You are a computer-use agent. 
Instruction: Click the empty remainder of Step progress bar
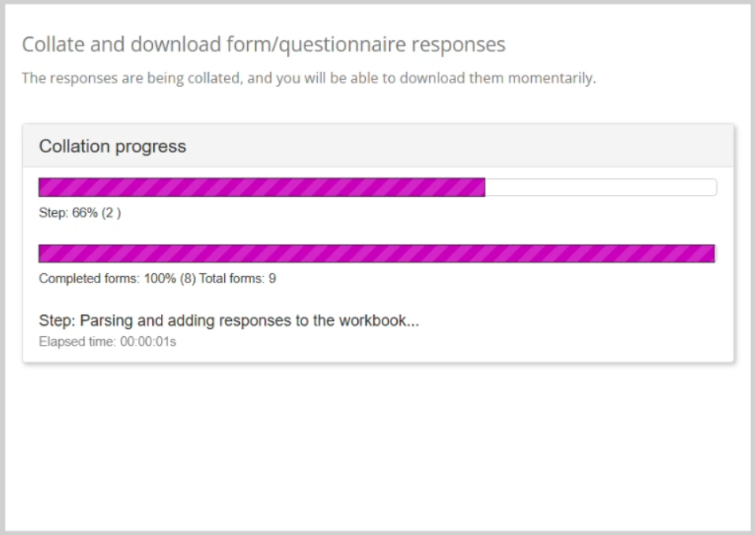click(600, 187)
